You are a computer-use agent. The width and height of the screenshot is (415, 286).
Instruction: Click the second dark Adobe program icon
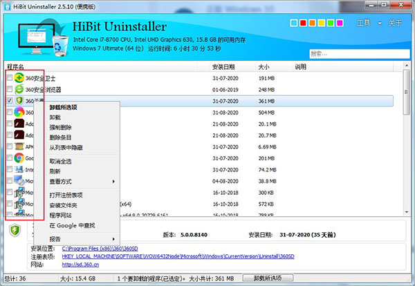[19, 135]
